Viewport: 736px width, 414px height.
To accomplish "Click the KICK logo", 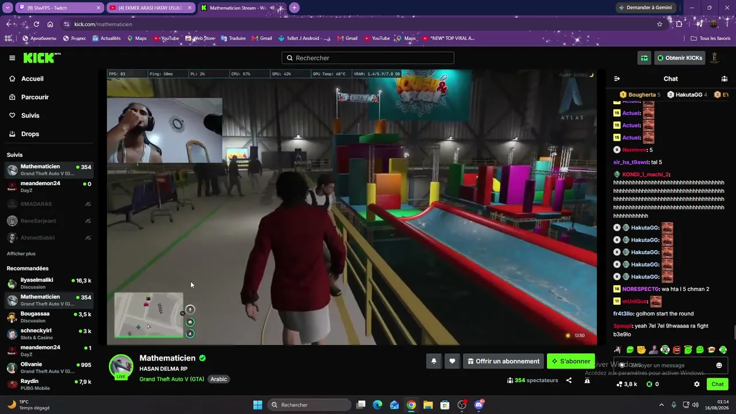I will tap(41, 58).
